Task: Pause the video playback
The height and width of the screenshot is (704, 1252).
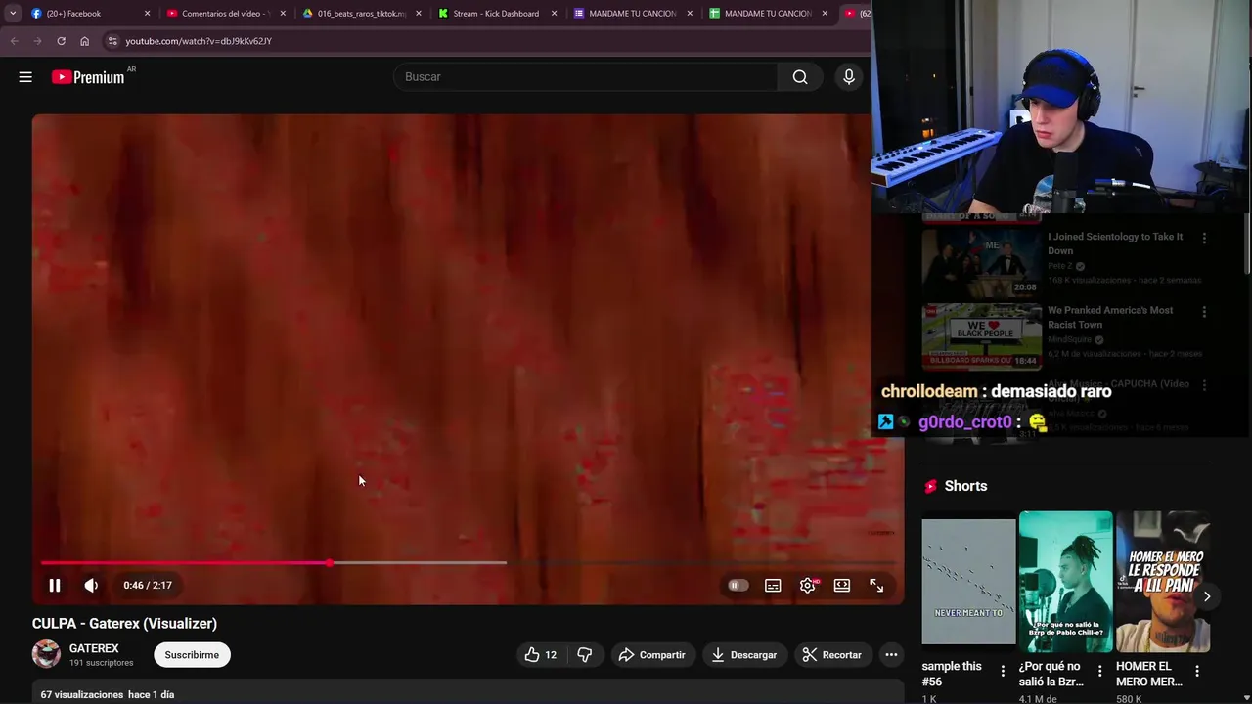Action: (55, 585)
